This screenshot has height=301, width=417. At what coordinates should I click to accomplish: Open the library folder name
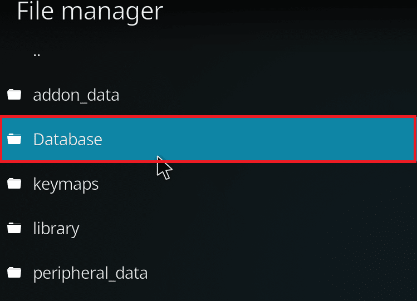(x=56, y=229)
